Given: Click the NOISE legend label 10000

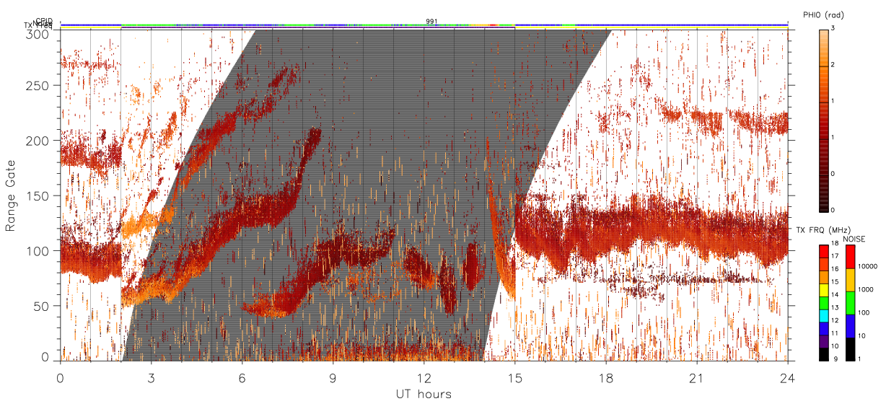Looking at the screenshot, I should [x=867, y=266].
